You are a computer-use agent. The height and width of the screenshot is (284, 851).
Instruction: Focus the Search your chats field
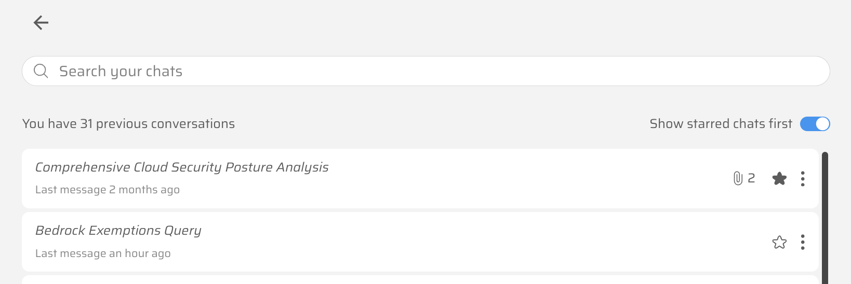pyautogui.click(x=416, y=71)
